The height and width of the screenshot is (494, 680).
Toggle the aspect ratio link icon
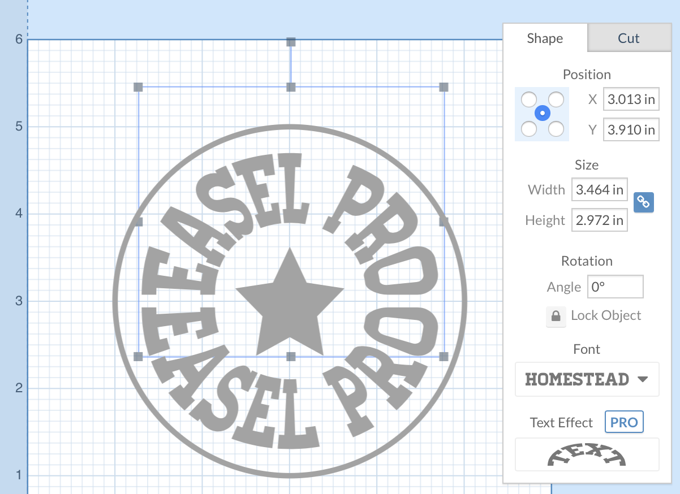tap(644, 202)
